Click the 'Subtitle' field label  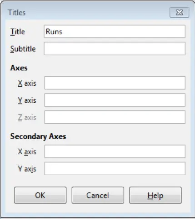23,49
